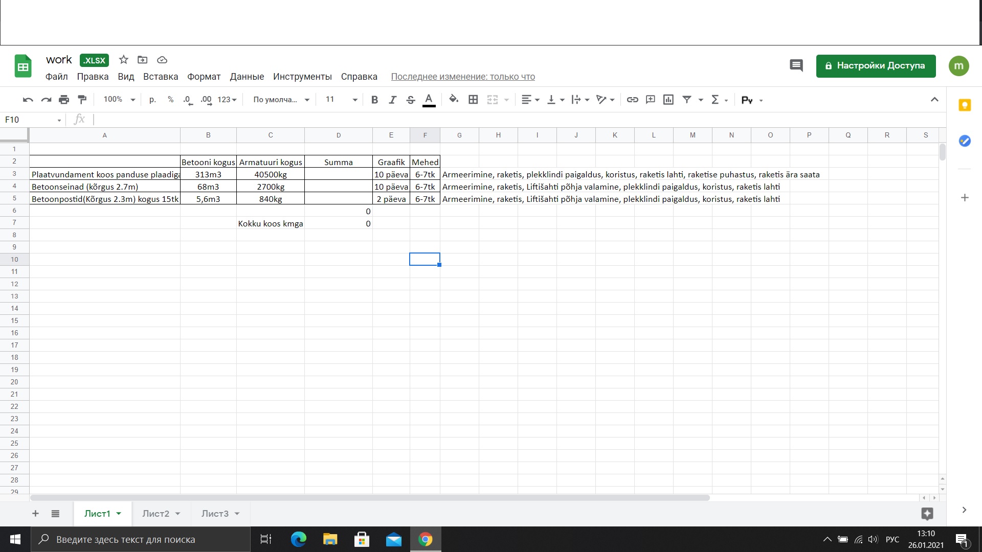This screenshot has width=982, height=552.
Task: Open the Данные menu
Action: tap(247, 77)
